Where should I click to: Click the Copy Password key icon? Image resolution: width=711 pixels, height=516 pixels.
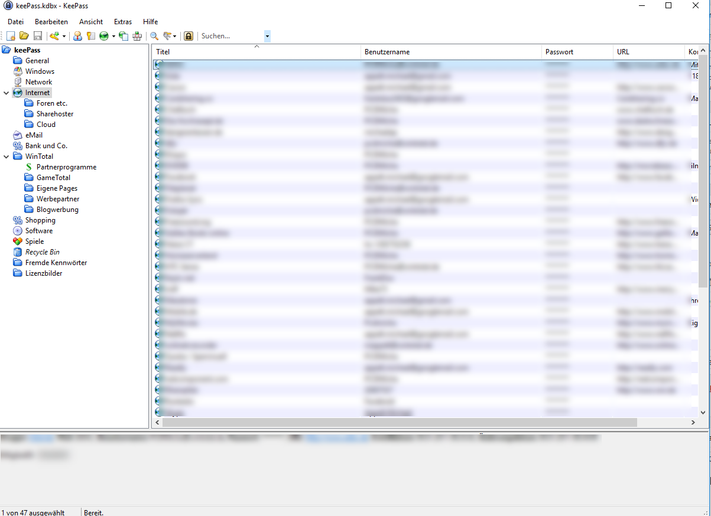[90, 36]
